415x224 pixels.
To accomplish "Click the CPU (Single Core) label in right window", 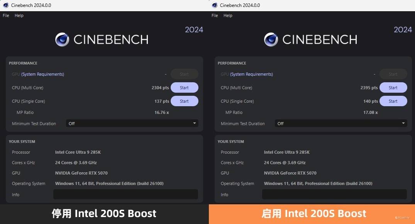I will 237,101.
